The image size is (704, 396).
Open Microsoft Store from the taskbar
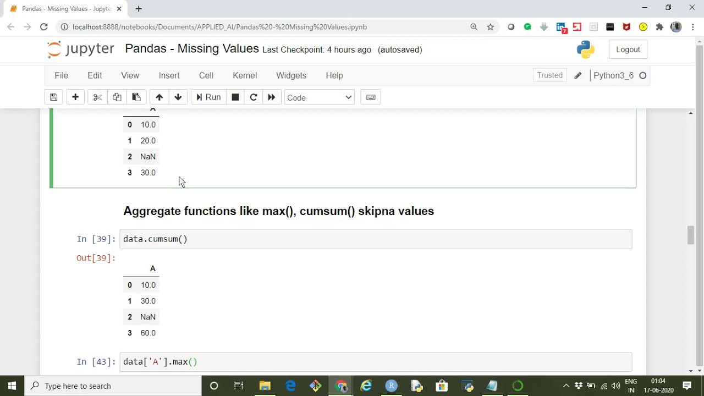point(442,386)
